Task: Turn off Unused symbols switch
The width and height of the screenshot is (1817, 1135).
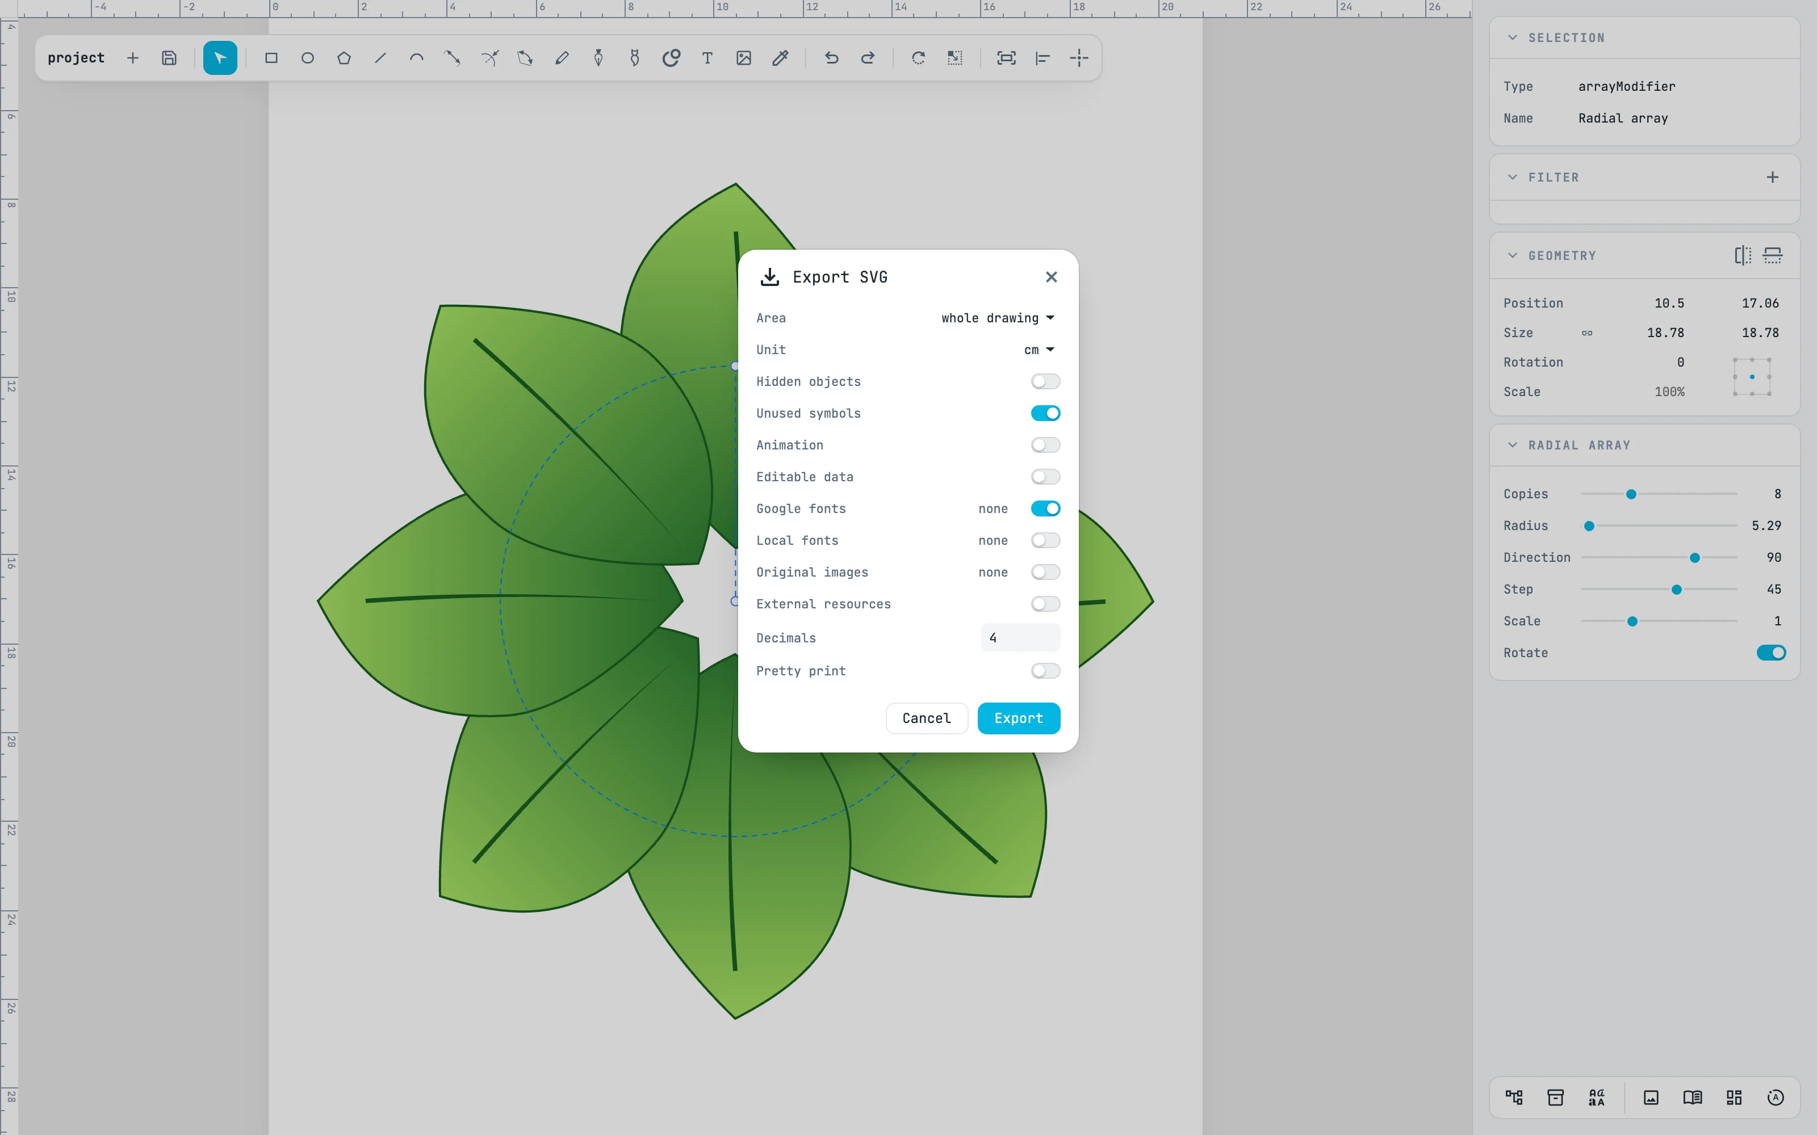Action: [1045, 413]
